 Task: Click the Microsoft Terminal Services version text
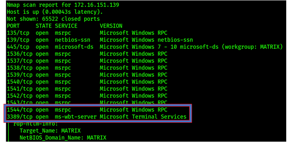pyautogui.click(x=143, y=117)
